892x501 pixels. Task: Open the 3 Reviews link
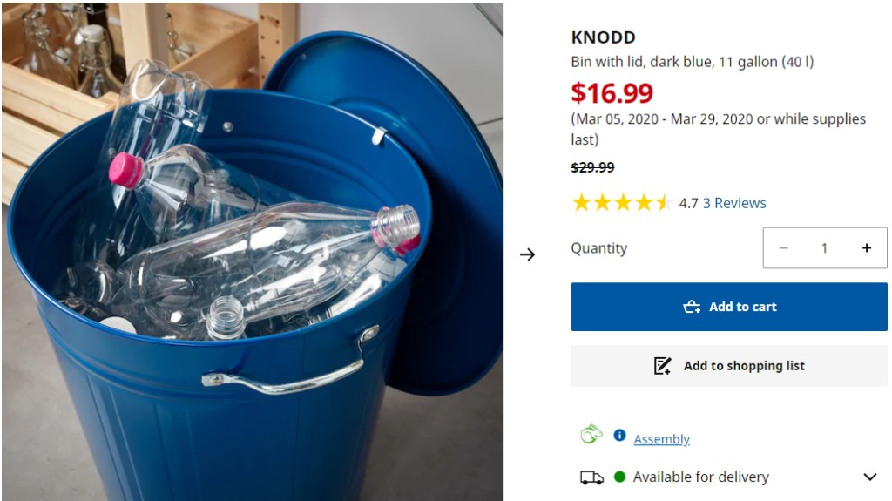pos(734,203)
